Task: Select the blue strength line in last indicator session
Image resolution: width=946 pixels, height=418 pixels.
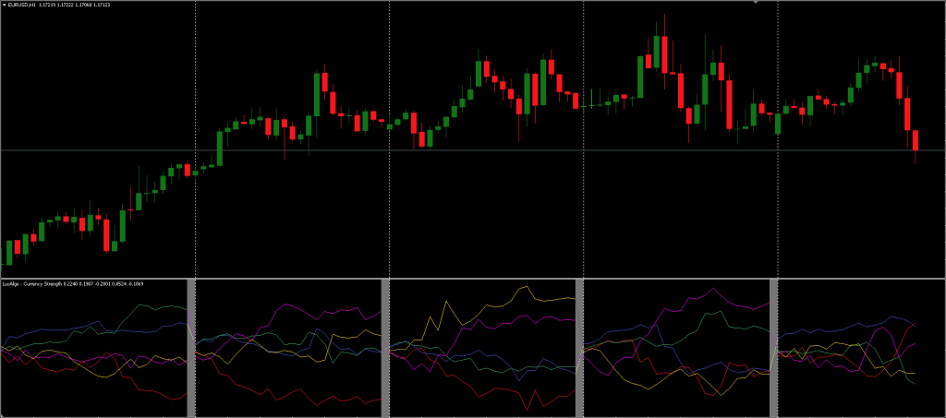Action: pos(887,318)
